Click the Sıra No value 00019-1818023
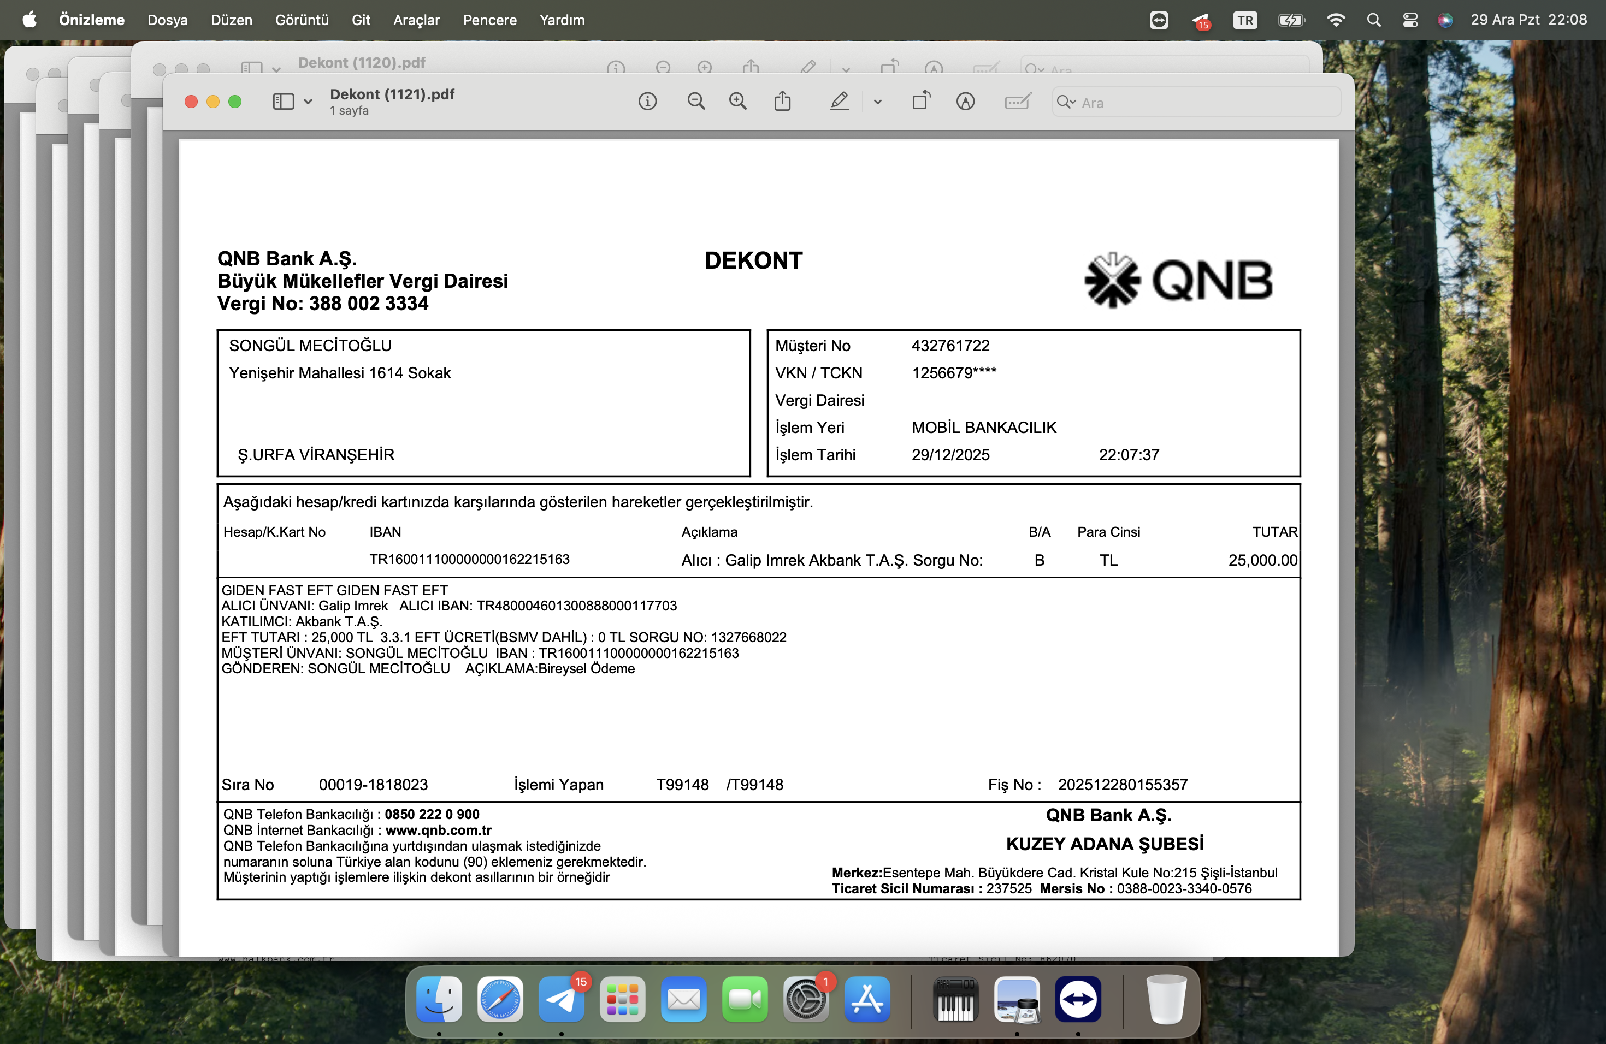The height and width of the screenshot is (1044, 1606). click(x=373, y=785)
